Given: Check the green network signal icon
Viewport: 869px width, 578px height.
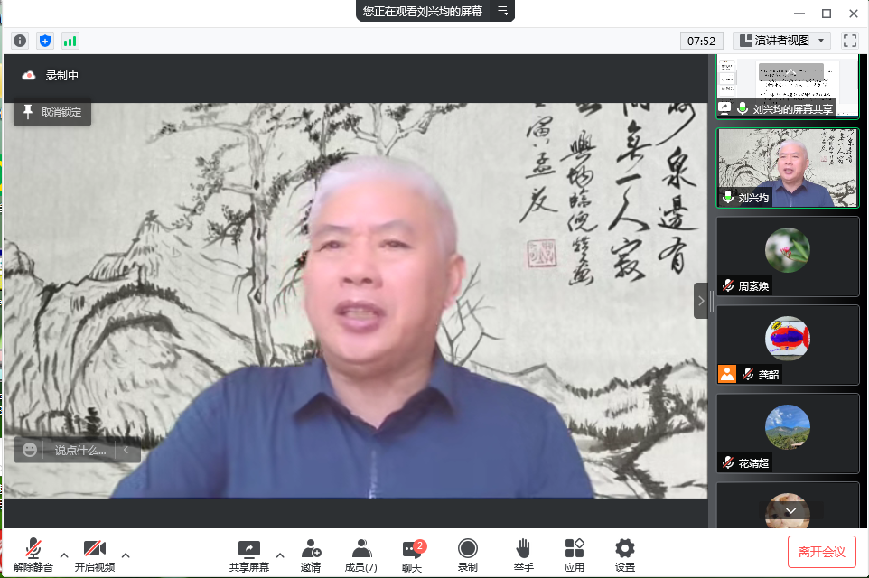Looking at the screenshot, I should 70,41.
